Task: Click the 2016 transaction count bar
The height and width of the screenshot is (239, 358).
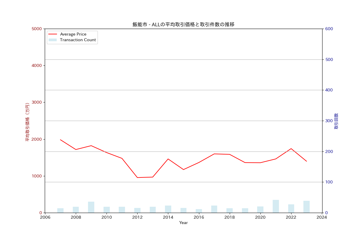Action: [199, 211]
